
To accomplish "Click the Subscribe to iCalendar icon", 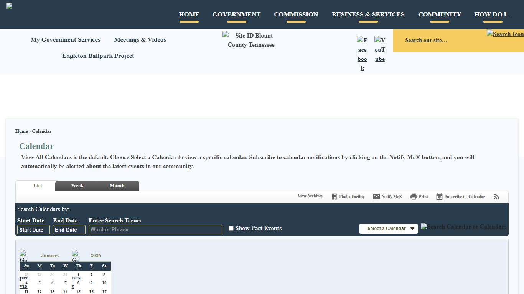I will click(439, 197).
